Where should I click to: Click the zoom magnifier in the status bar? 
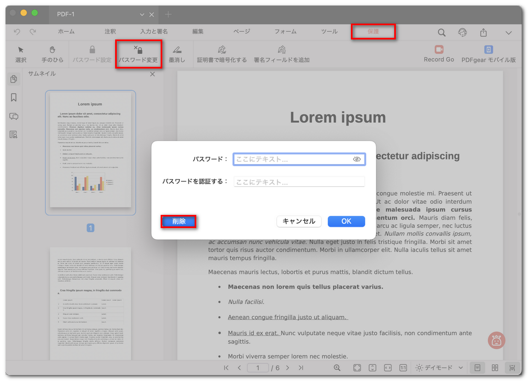coord(337,368)
